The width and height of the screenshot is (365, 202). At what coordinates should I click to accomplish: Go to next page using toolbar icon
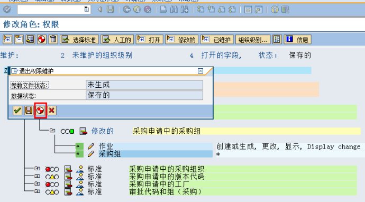tap(222, 10)
